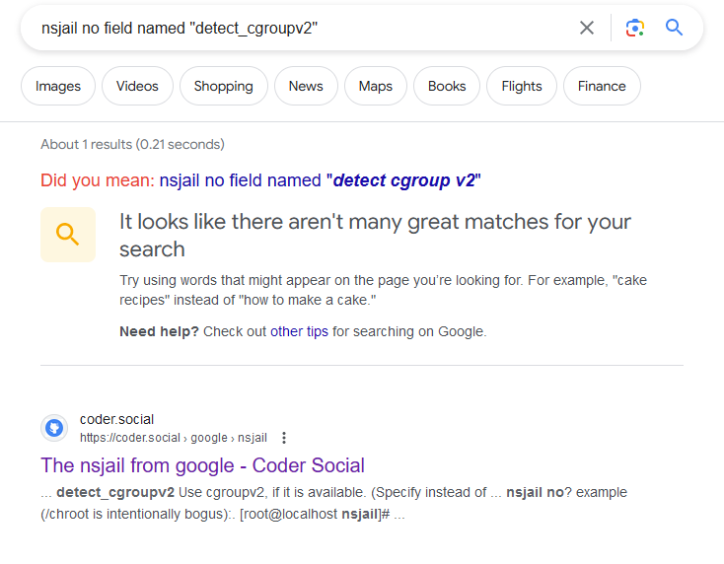Click the https://coder.social › google › nsjail URL
Viewport: 724px width, 564px height.
pos(174,438)
